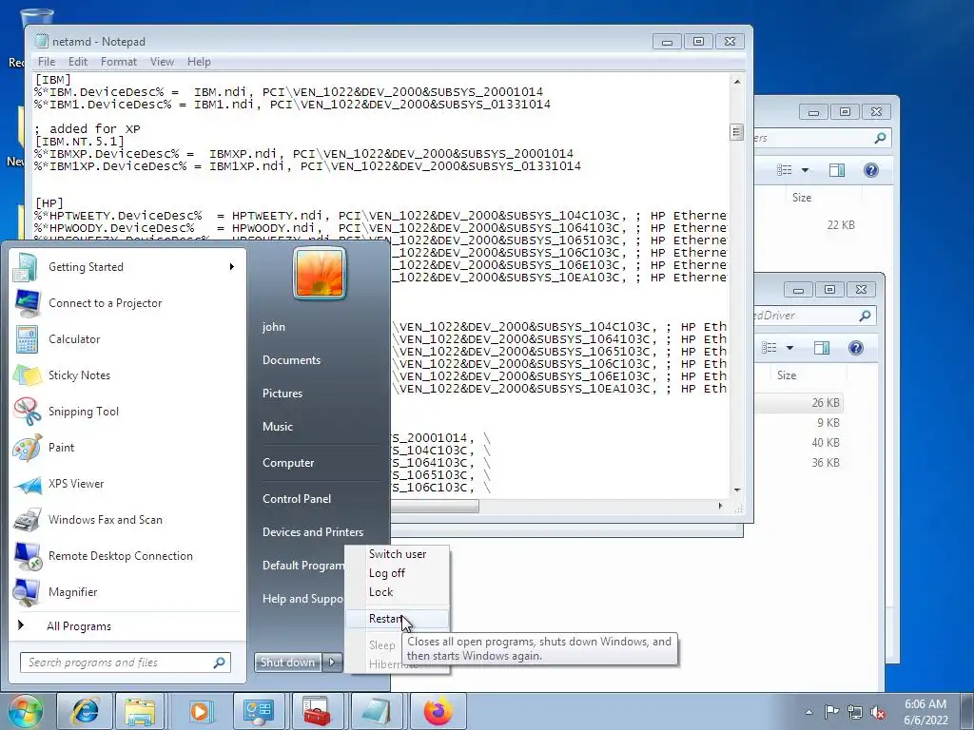Open john's personal folder link

coord(274,327)
